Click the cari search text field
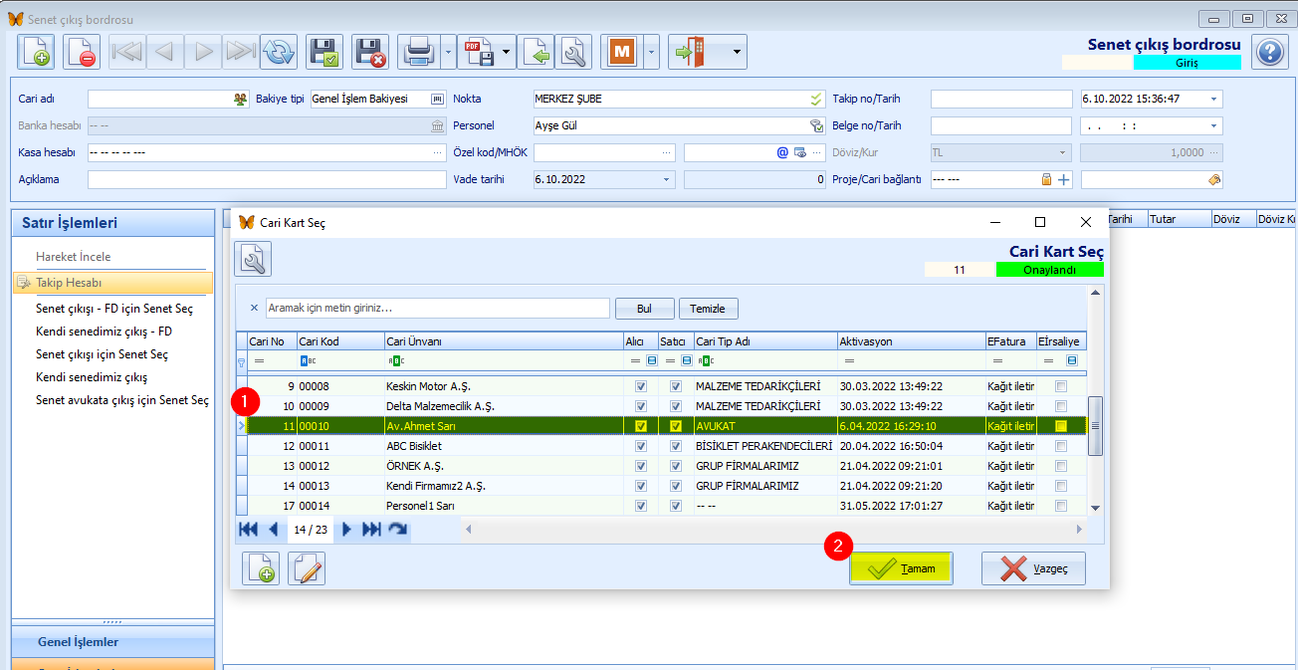Screen dimensions: 1298x670 [437, 308]
